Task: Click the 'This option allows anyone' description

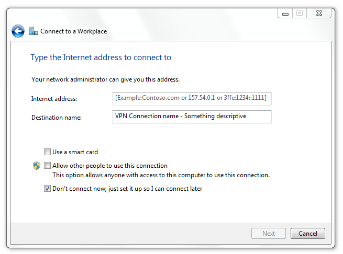Action: coord(161,175)
